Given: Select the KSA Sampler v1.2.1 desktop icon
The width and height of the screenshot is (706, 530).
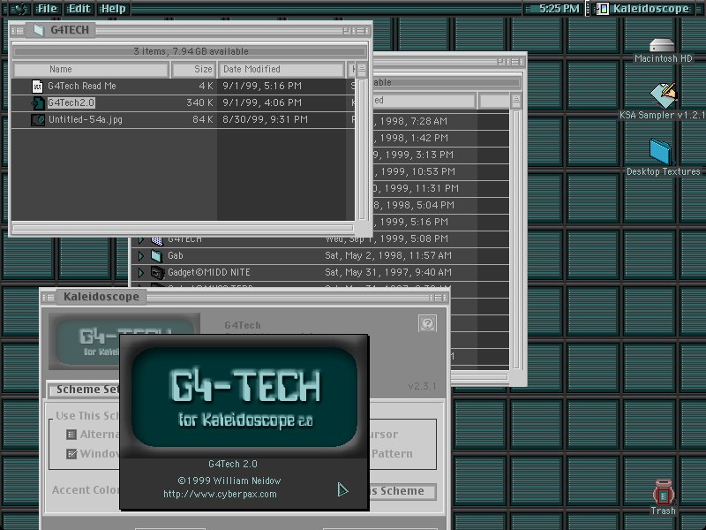Looking at the screenshot, I should (x=664, y=95).
